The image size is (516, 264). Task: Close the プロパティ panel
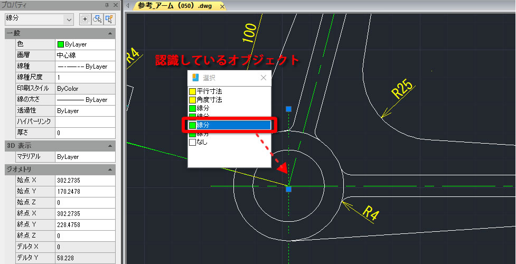(115, 5)
